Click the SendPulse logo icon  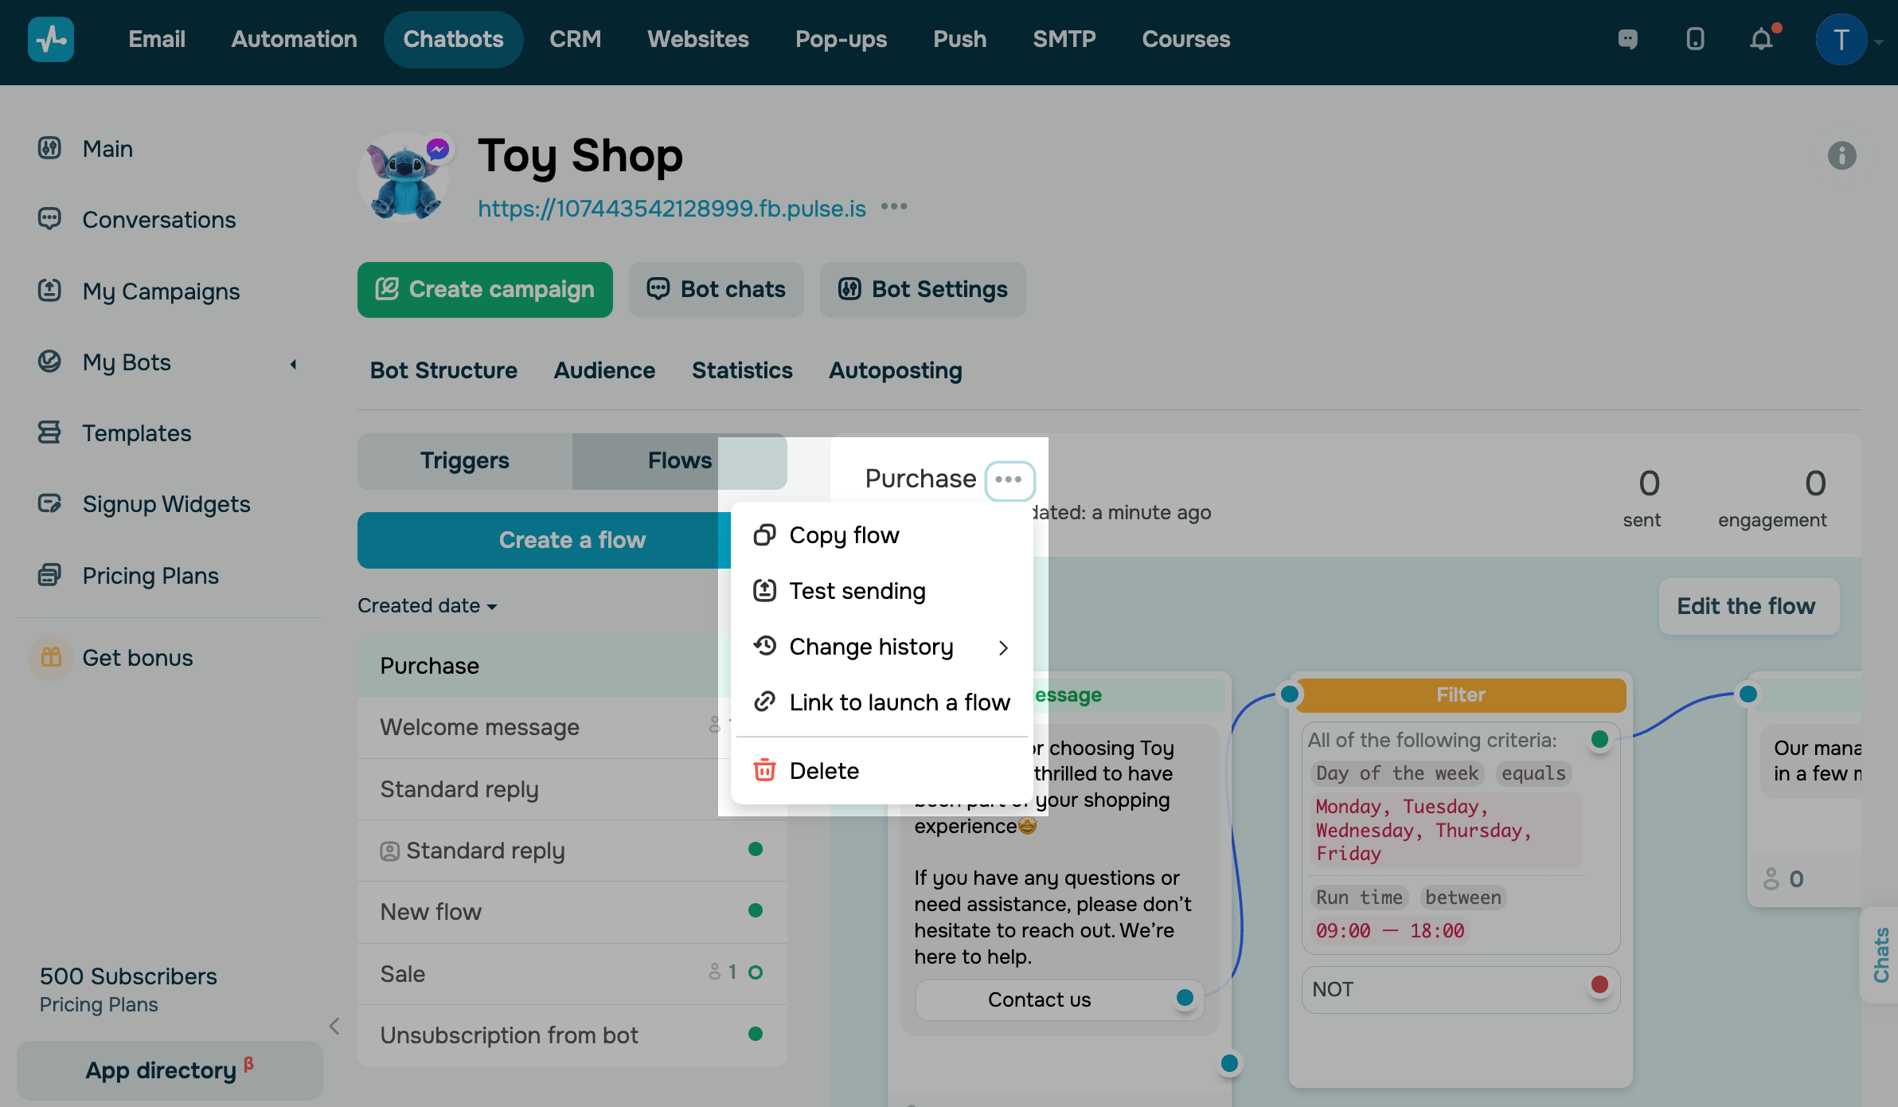click(50, 39)
